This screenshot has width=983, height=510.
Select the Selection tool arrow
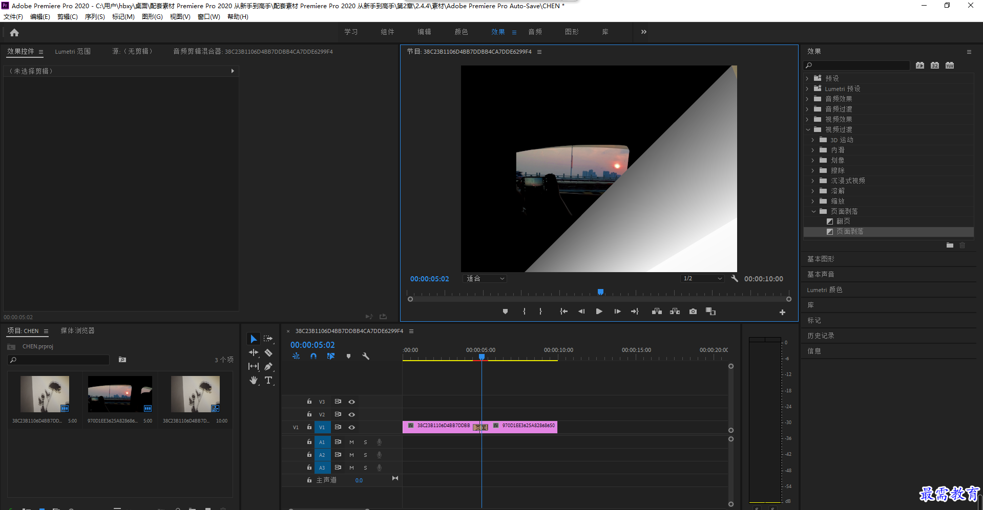click(254, 339)
